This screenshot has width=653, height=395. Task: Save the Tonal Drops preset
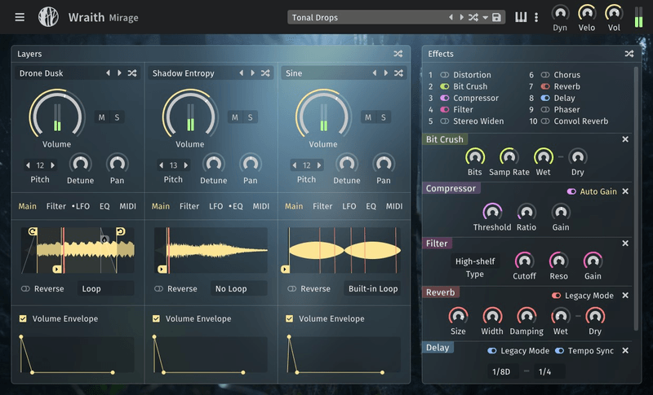[496, 18]
